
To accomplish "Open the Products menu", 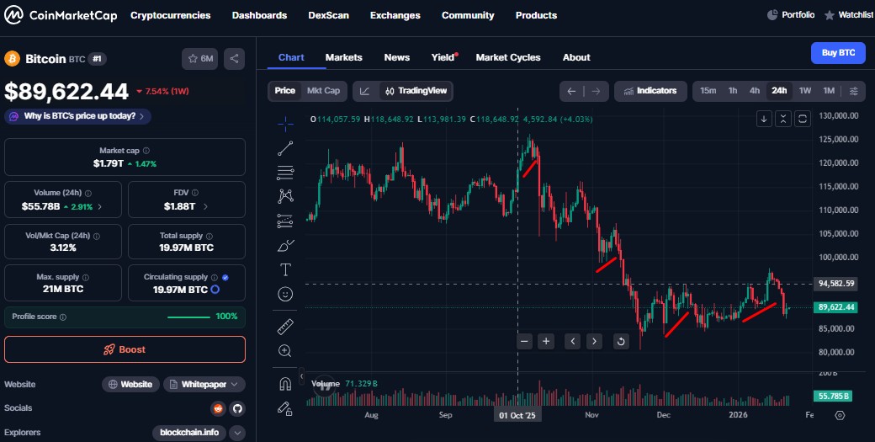I will tap(536, 15).
